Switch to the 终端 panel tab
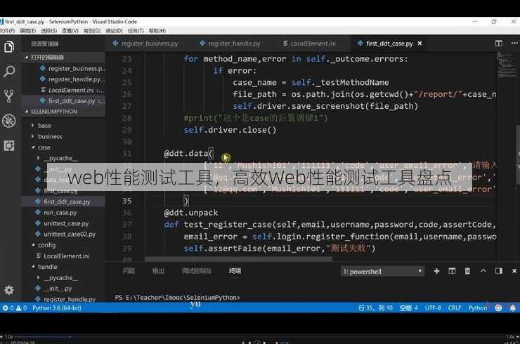 click(x=235, y=271)
